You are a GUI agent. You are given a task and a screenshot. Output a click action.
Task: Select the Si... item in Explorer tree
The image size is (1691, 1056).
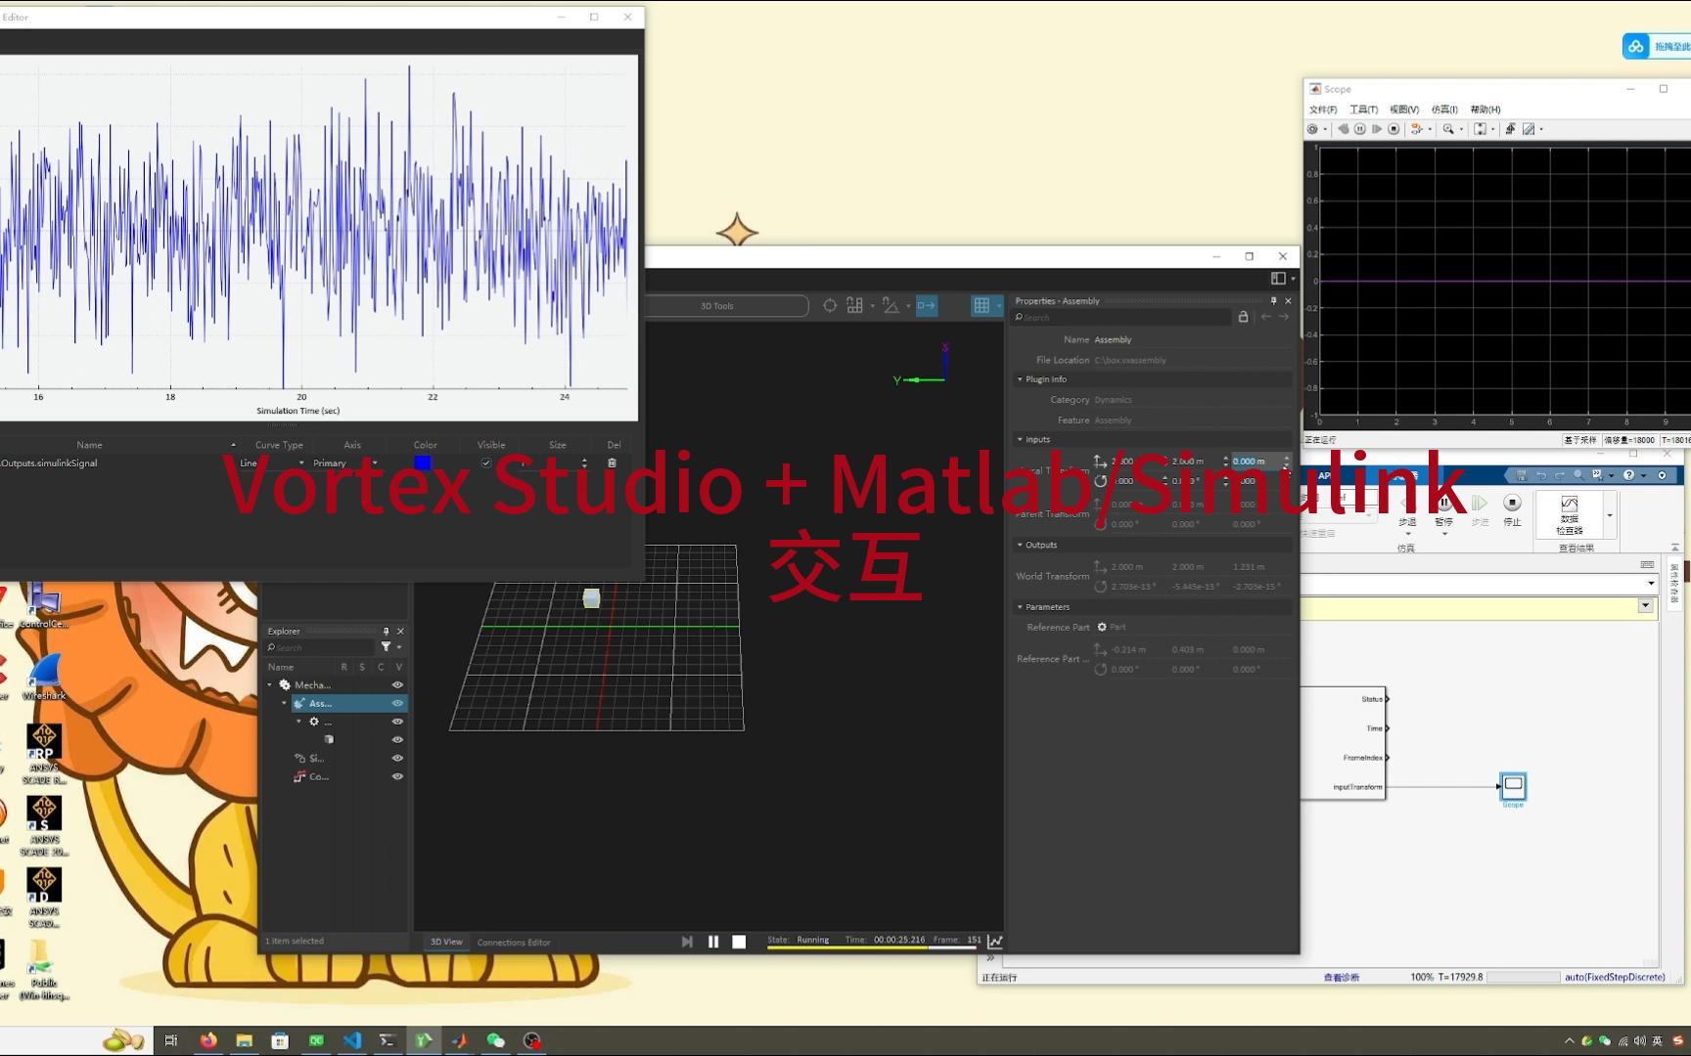(x=316, y=758)
